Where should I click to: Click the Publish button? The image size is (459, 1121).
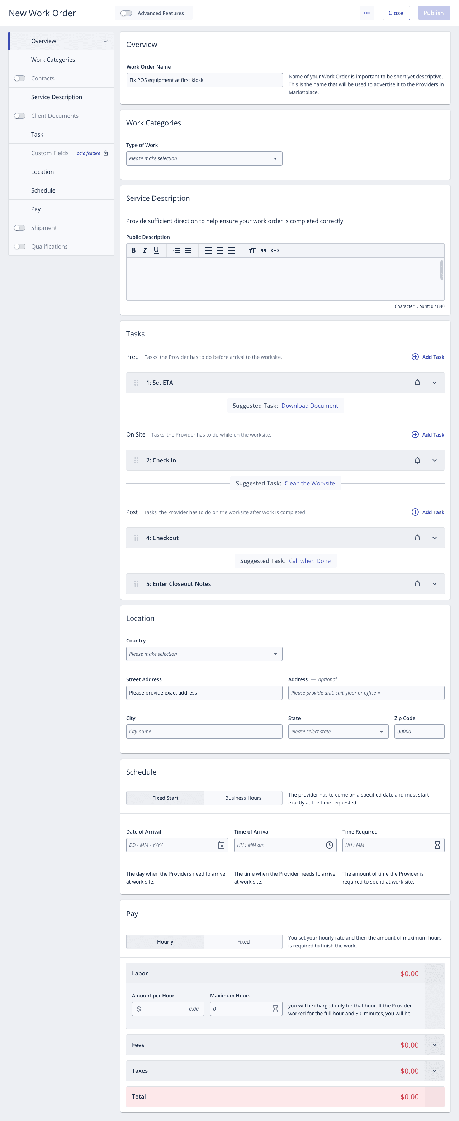(434, 13)
